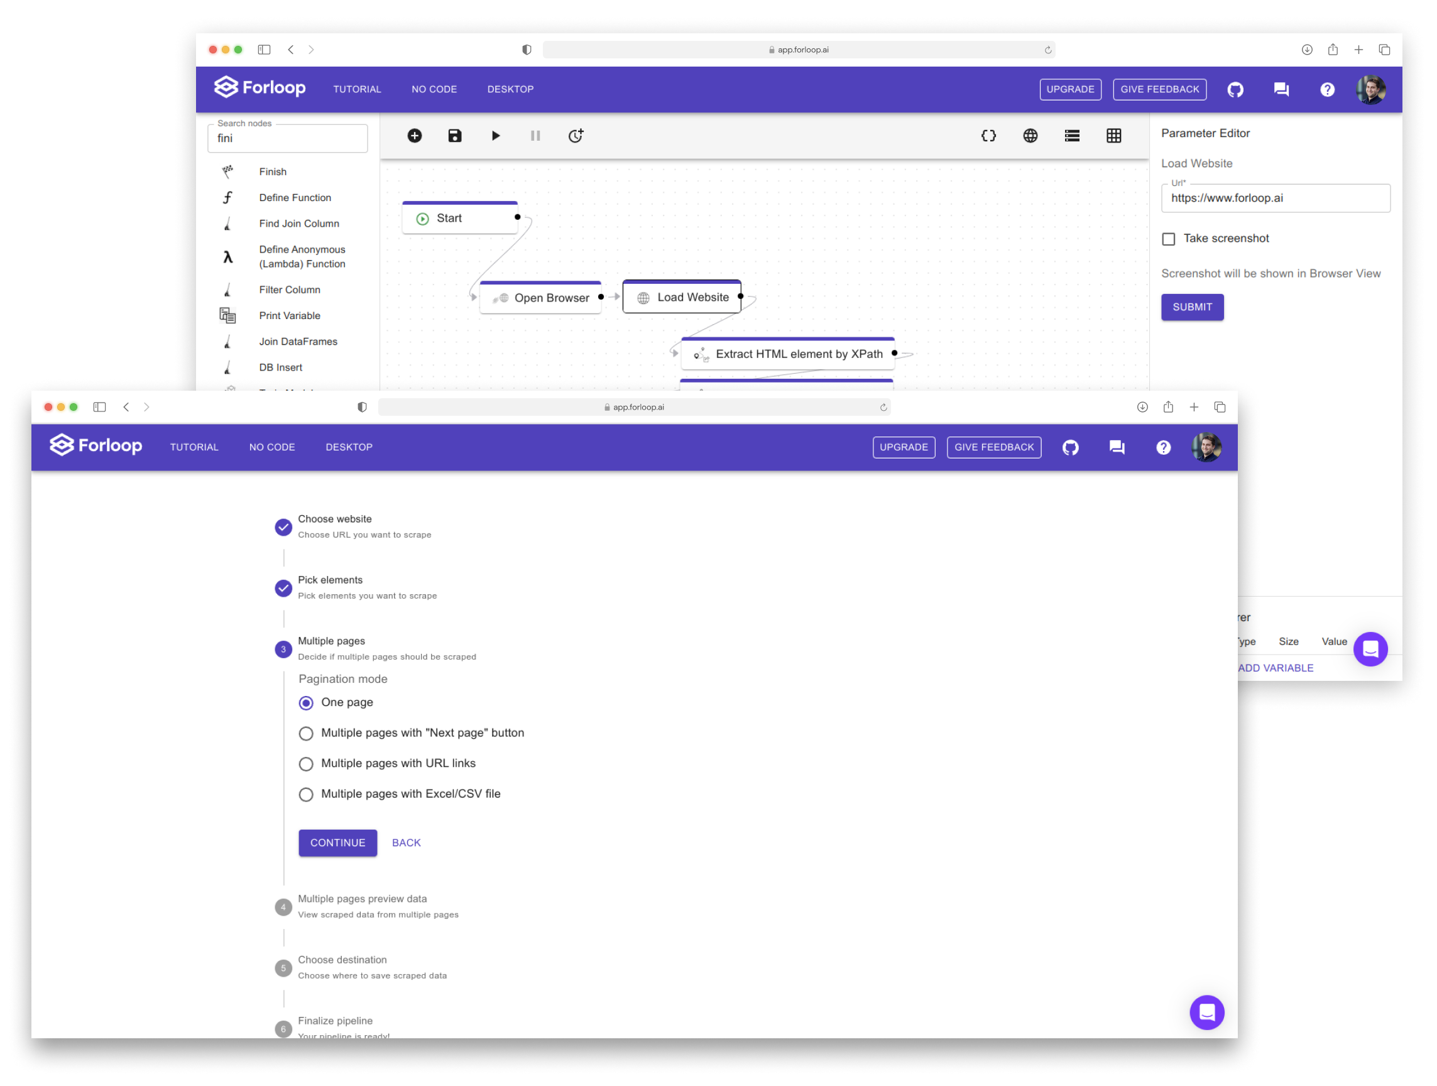Open the grid table view icon
The width and height of the screenshot is (1437, 1086).
[1113, 136]
